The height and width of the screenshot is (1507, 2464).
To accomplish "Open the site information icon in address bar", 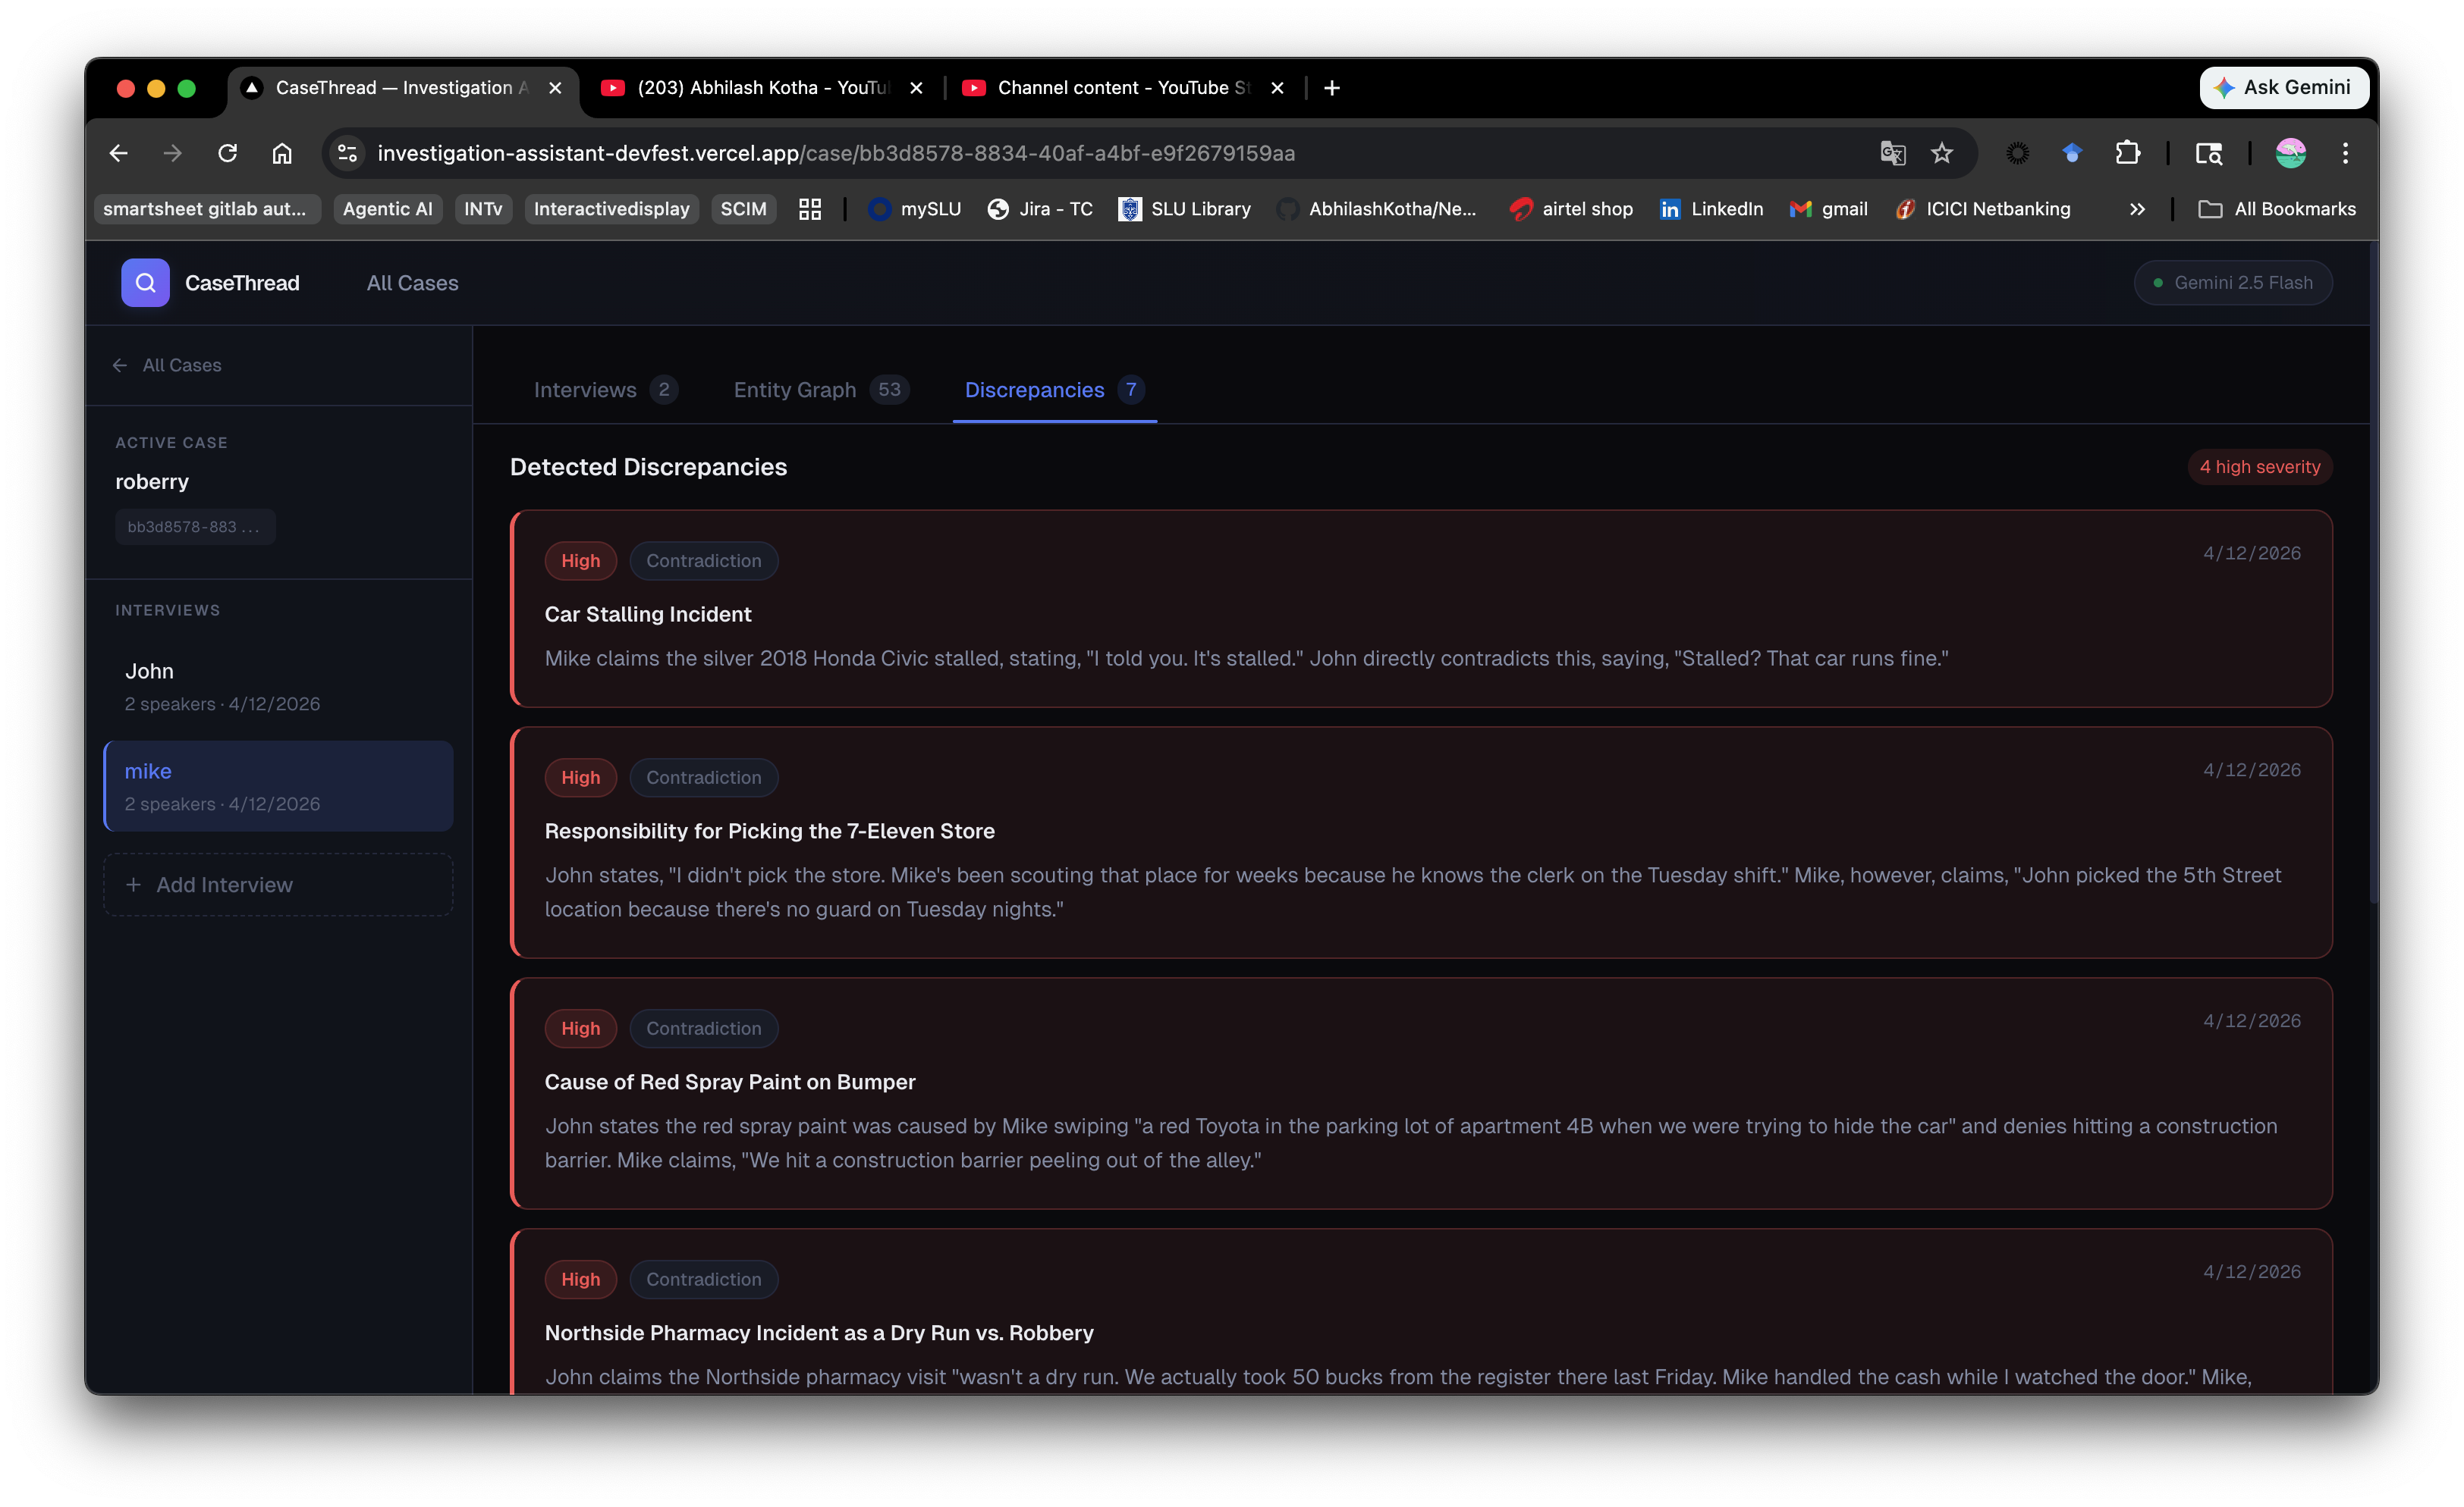I will (x=347, y=153).
